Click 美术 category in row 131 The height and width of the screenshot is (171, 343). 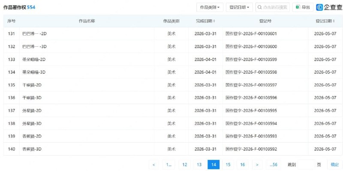tap(171, 34)
